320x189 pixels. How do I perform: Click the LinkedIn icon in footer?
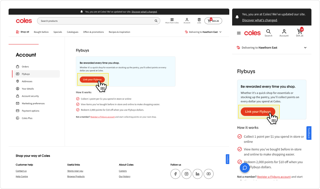197,174
